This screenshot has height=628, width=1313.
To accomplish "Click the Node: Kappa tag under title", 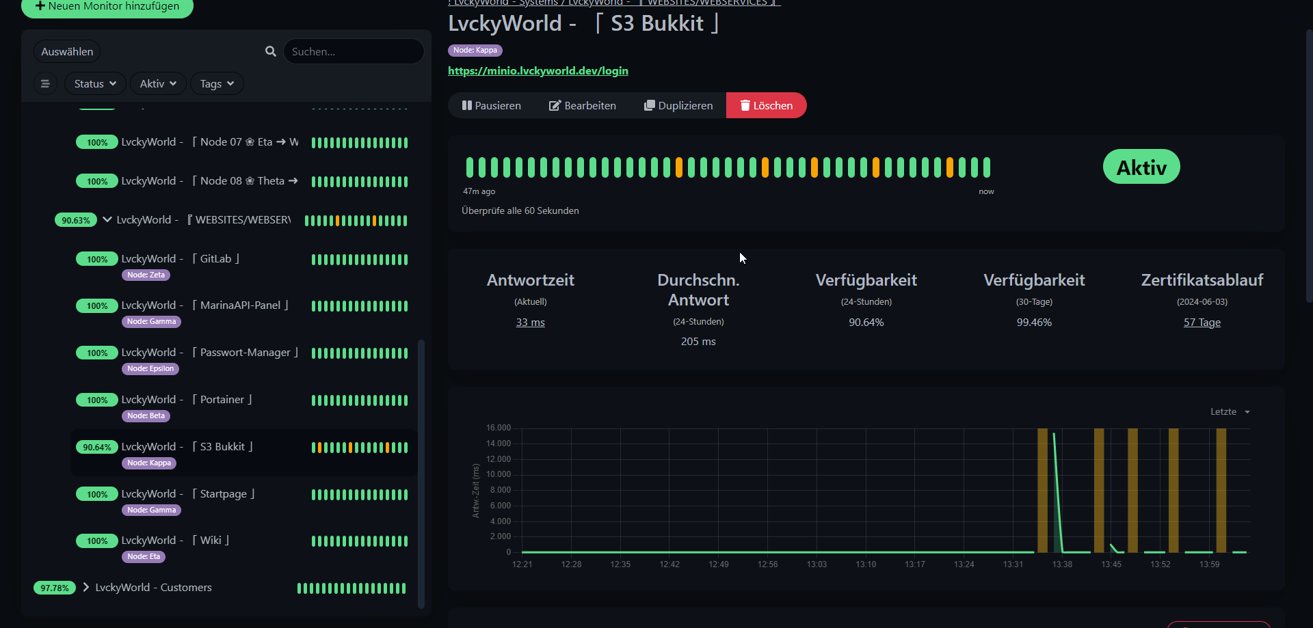I will pos(475,50).
